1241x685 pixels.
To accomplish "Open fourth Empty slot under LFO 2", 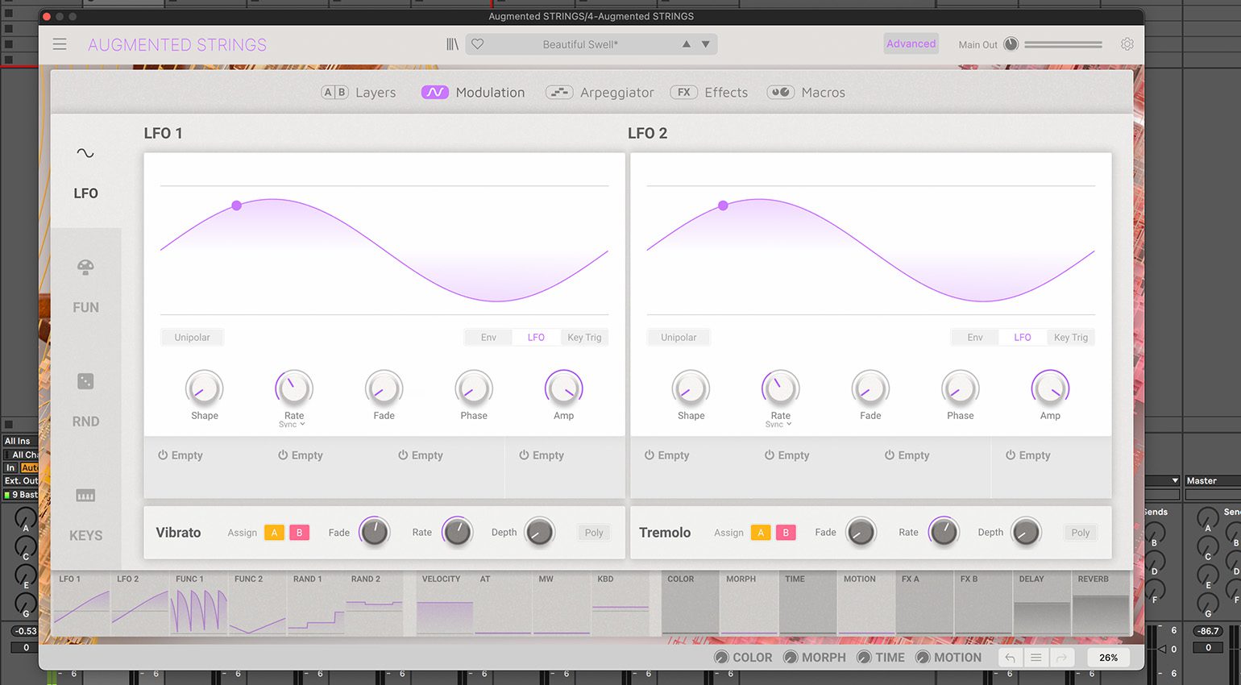I will click(x=1028, y=455).
